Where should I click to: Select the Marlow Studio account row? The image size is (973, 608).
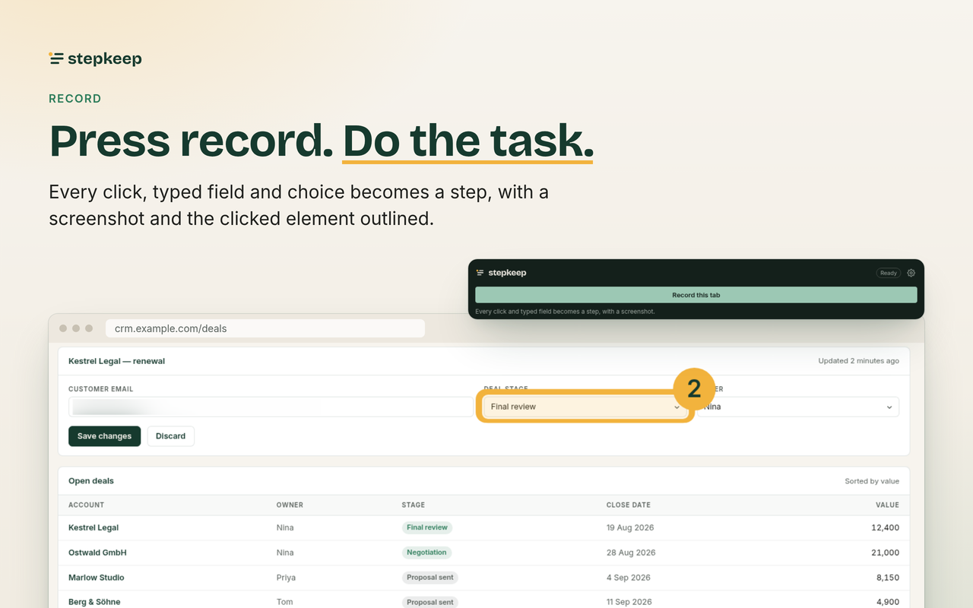pyautogui.click(x=97, y=578)
